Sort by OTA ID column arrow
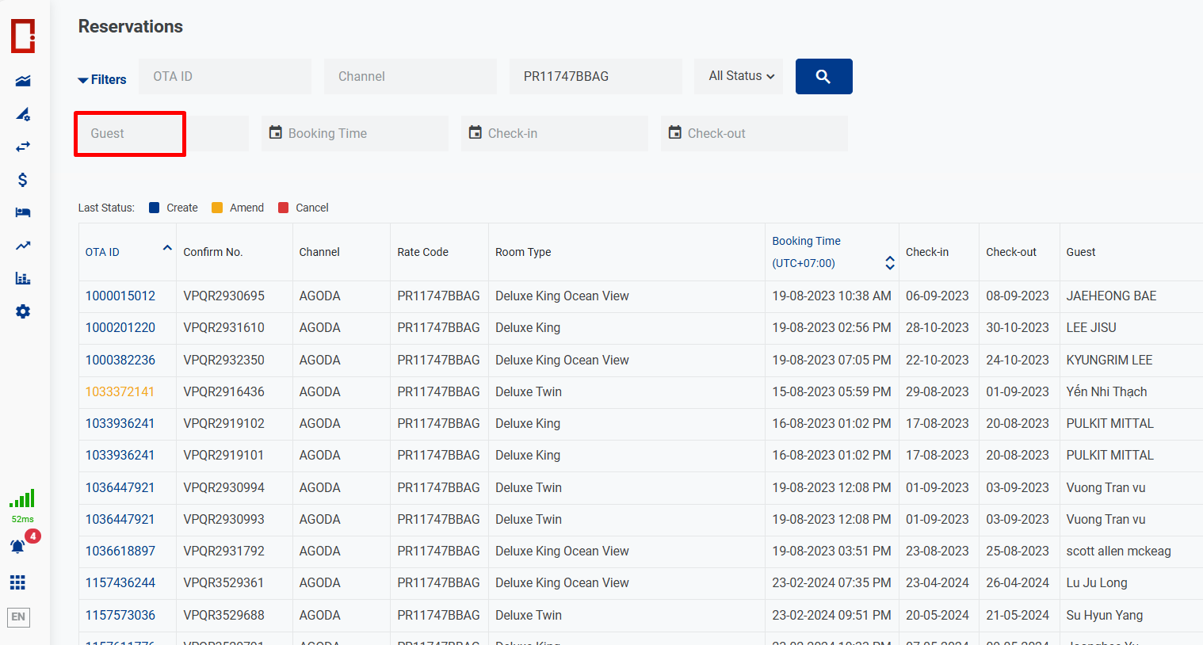Screen dimensions: 1203x645 coord(167,248)
